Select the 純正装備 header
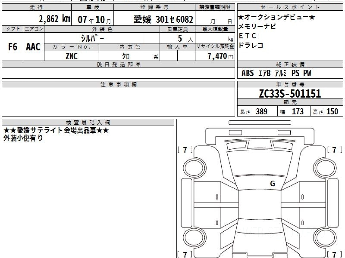This screenshot has height=258, width=345. click(290, 64)
